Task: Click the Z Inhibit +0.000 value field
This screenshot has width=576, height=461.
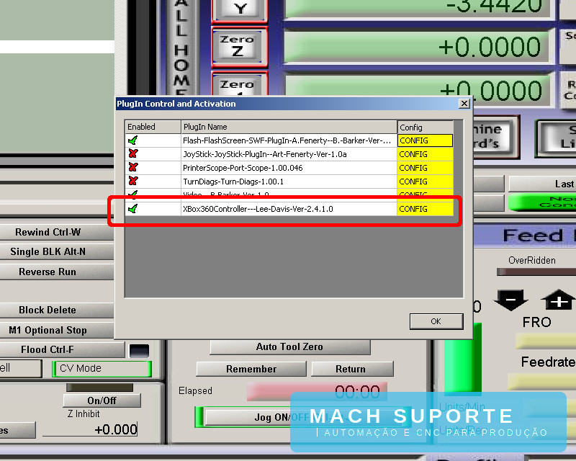Action: pyautogui.click(x=91, y=429)
